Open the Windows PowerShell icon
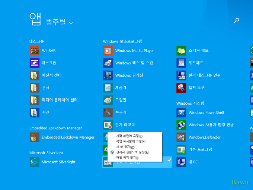This screenshot has width=253, height=190. point(181,113)
